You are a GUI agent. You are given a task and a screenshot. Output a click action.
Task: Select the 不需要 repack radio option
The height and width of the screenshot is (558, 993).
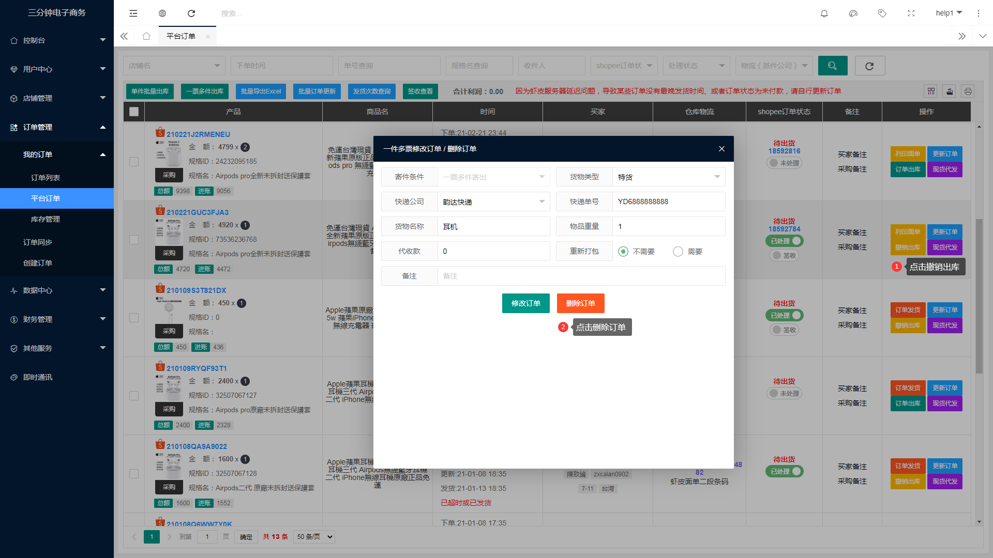click(x=623, y=252)
